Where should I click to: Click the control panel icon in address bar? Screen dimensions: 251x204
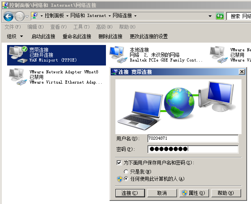pos(34,16)
